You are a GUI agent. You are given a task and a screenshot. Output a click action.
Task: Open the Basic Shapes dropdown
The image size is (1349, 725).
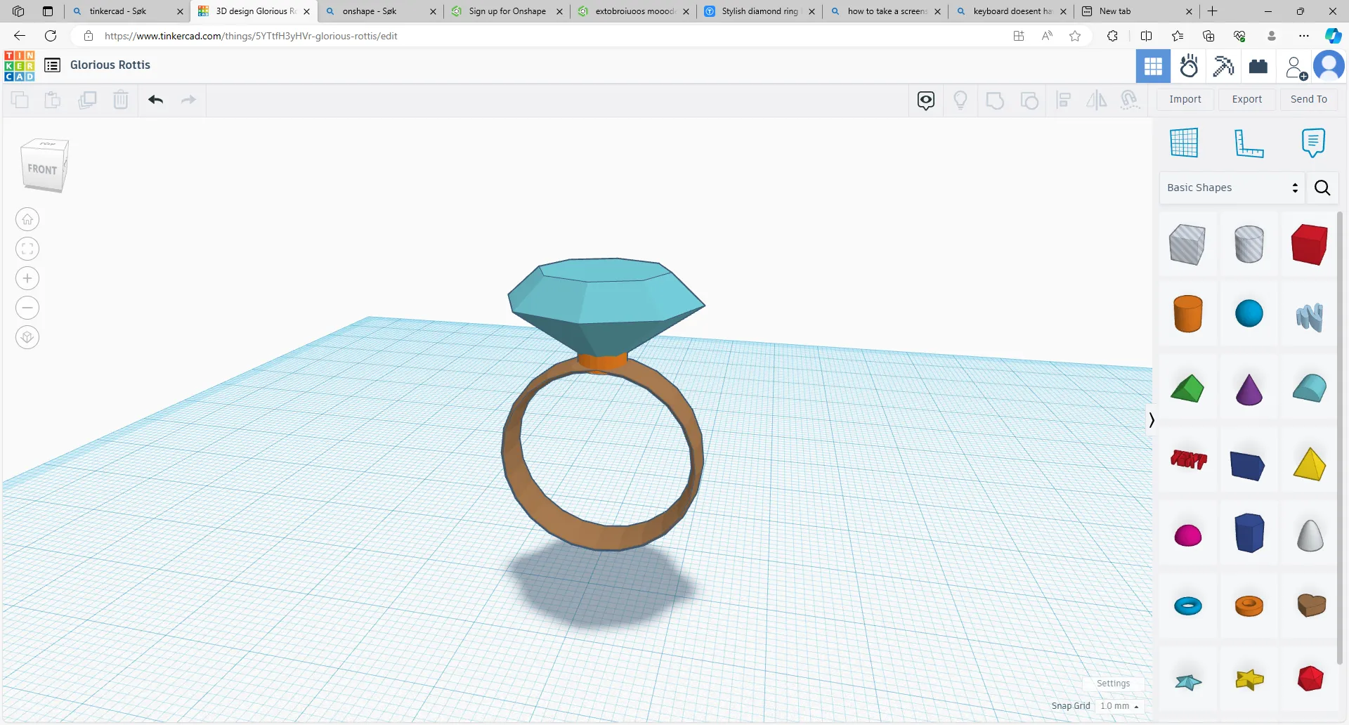point(1232,188)
